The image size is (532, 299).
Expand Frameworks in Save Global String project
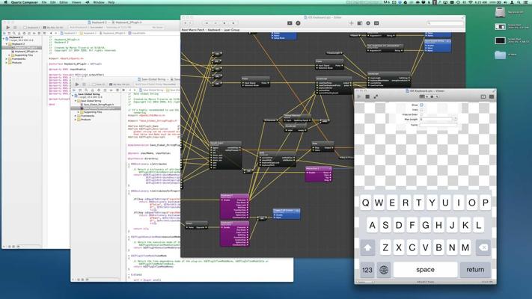pyautogui.click(x=76, y=116)
